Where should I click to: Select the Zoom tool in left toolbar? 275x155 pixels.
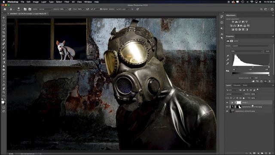[x=4, y=92]
